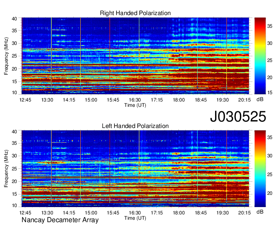
Task: Click 15:00 tick on top time axis
Action: click(x=91, y=100)
